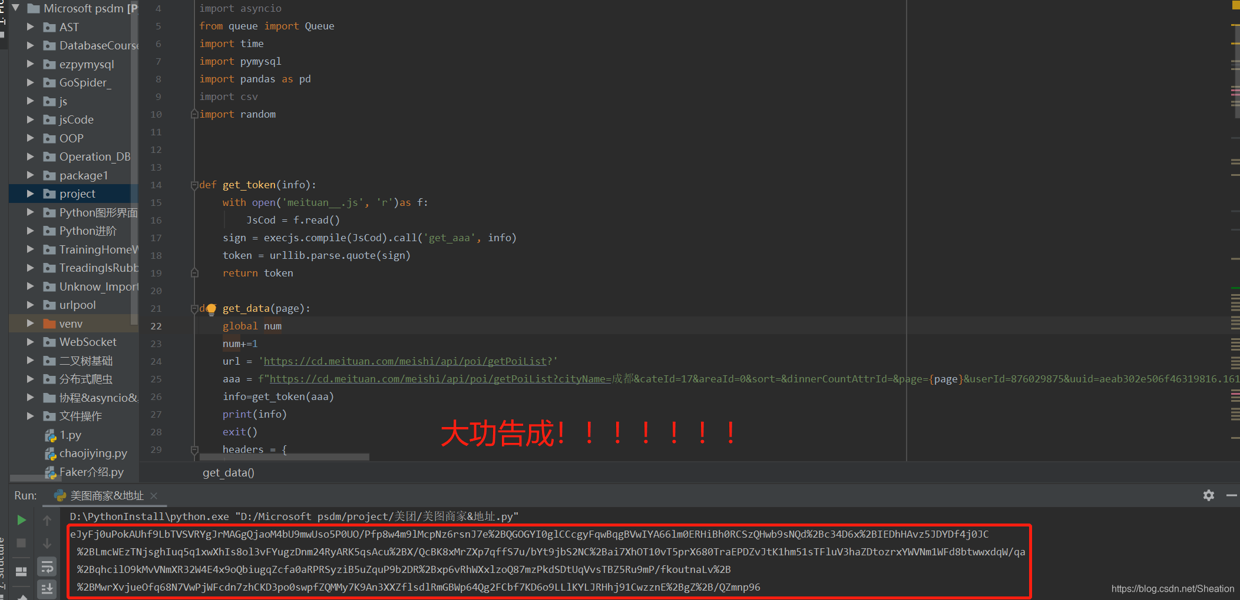Expand the ezpymysql folder
The image size is (1240, 600).
(x=31, y=64)
